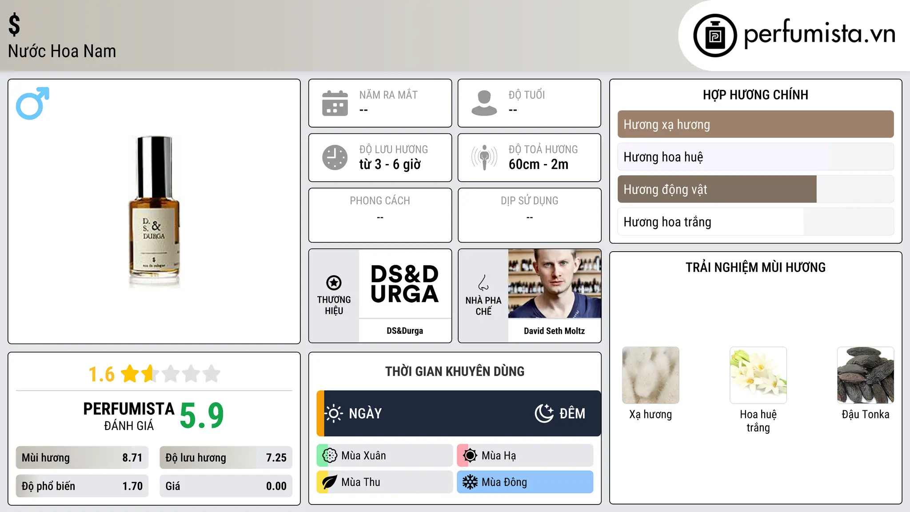This screenshot has width=910, height=512.
Task: Click the 1.6 star rating number
Action: click(101, 374)
